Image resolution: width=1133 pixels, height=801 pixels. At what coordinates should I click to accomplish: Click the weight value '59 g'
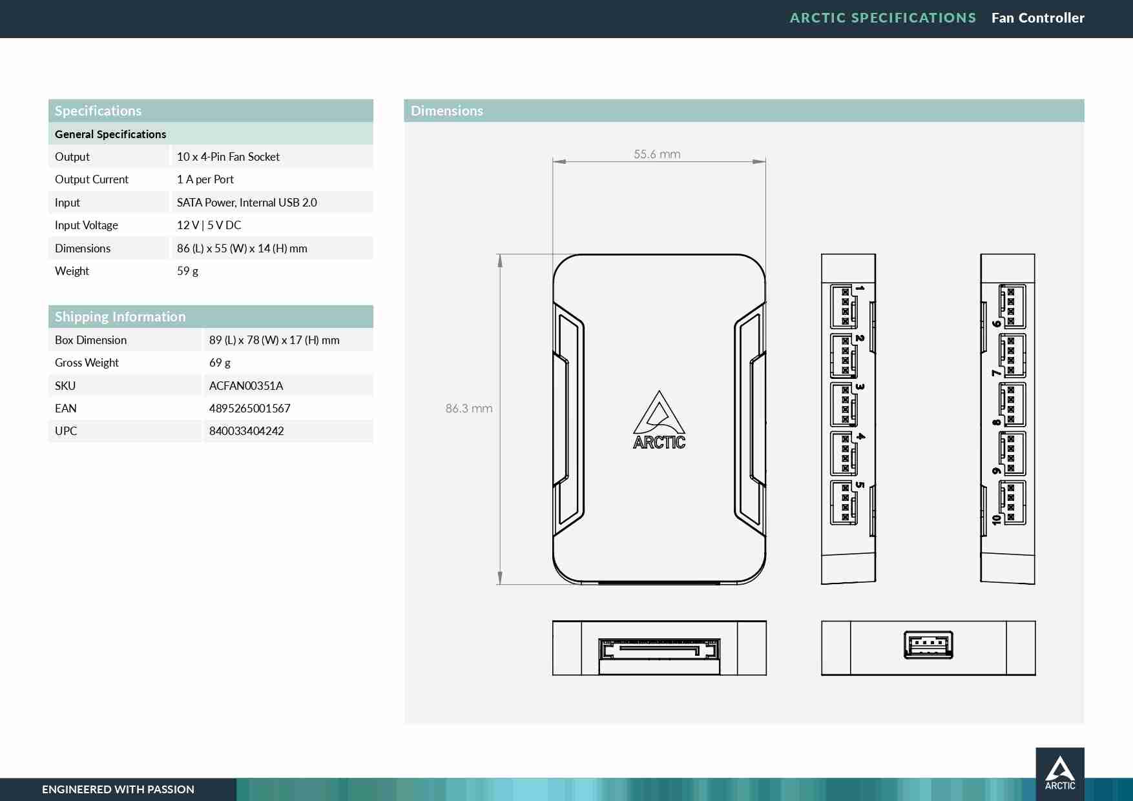tap(187, 271)
